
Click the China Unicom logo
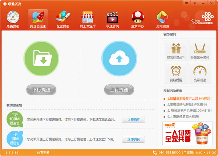pos(202,18)
